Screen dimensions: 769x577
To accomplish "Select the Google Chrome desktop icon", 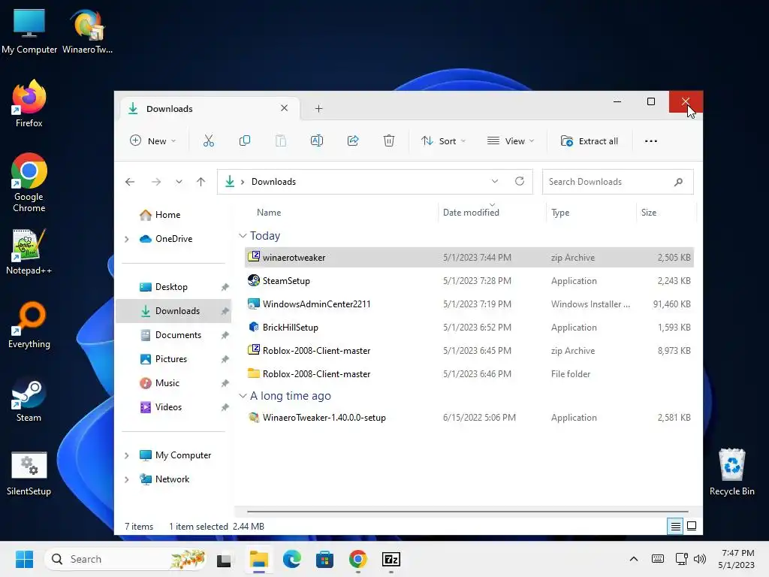I will (x=29, y=183).
